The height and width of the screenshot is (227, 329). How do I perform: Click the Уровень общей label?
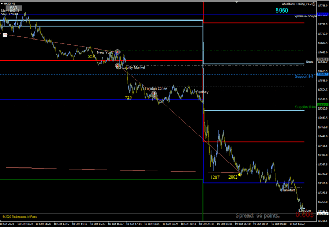click(305, 16)
